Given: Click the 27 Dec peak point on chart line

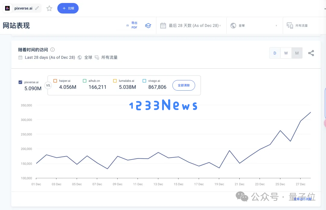Looking at the screenshot, I should [x=301, y=121].
